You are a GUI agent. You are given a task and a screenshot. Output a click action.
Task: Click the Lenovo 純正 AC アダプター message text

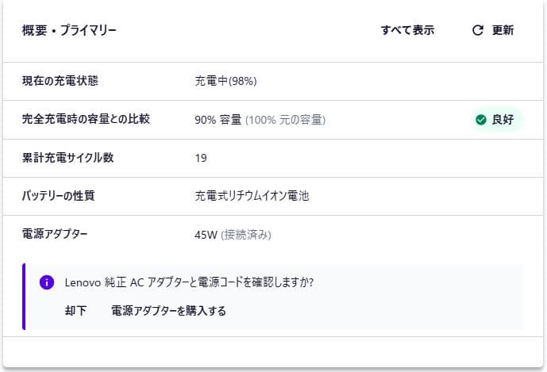click(x=189, y=282)
